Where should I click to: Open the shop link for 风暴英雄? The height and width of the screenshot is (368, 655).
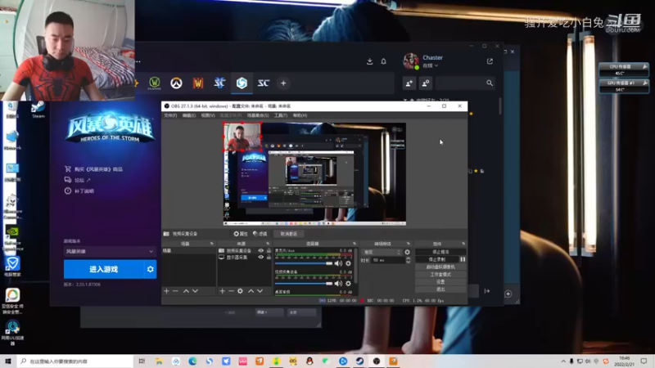pyautogui.click(x=94, y=169)
